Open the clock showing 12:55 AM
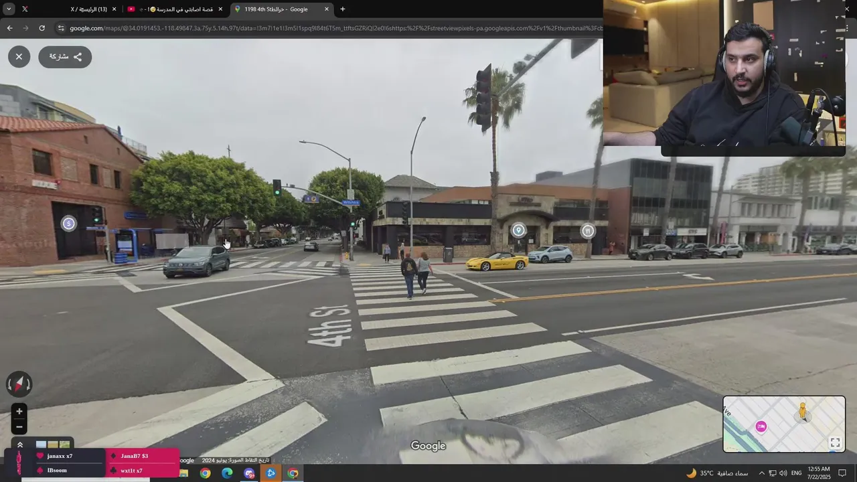 (x=819, y=473)
